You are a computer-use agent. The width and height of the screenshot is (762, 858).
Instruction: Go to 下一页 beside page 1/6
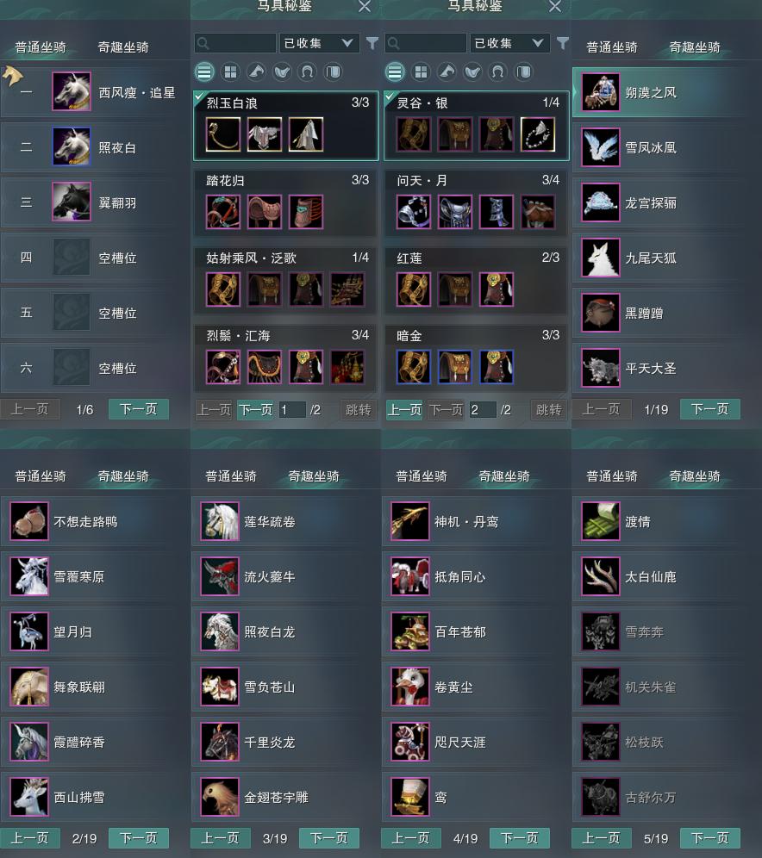[139, 409]
